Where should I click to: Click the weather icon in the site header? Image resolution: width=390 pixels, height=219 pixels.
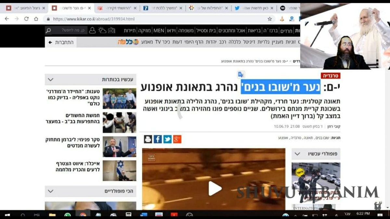[x=102, y=30]
